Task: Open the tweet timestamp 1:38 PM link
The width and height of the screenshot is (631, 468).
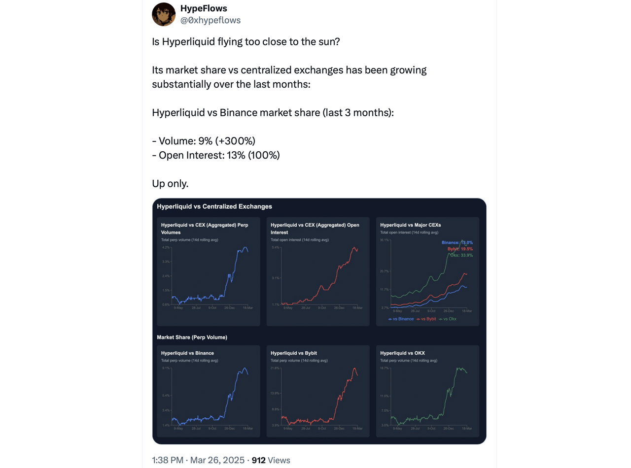Action: (168, 460)
